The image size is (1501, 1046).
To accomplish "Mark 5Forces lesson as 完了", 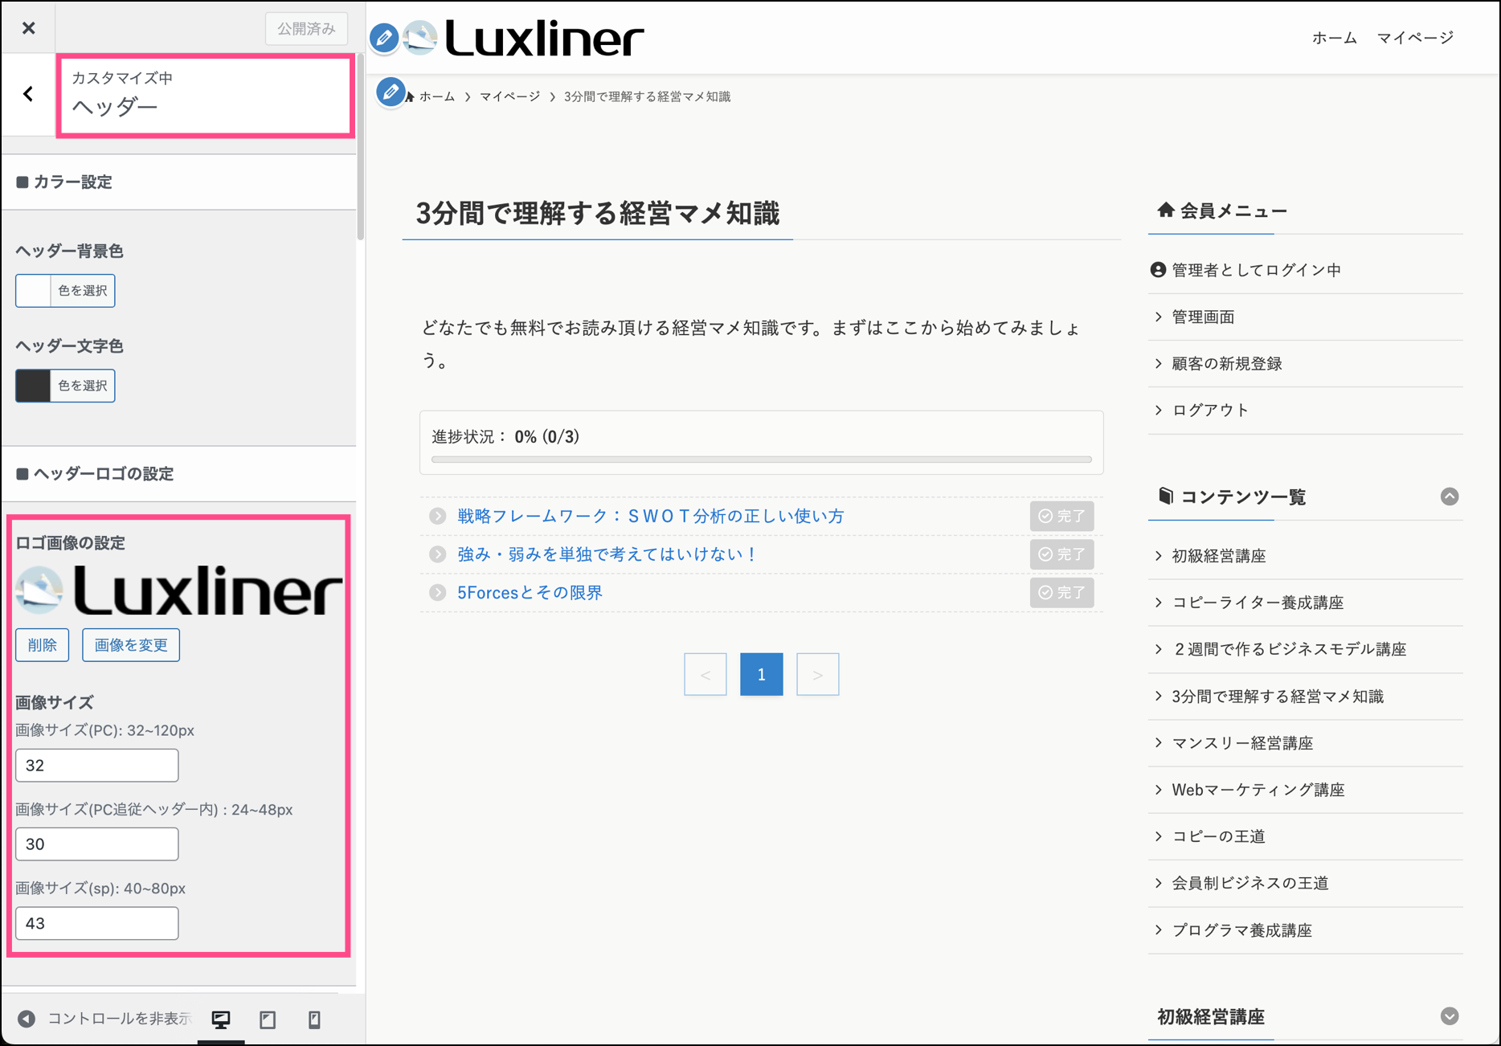I will click(x=1061, y=593).
